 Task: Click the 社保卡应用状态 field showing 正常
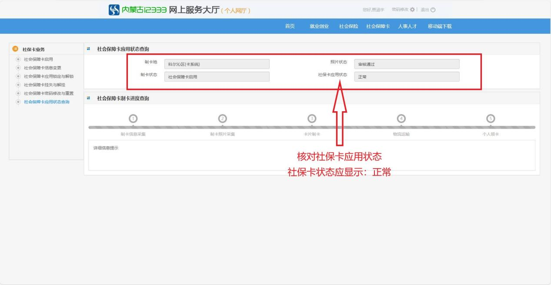[407, 77]
